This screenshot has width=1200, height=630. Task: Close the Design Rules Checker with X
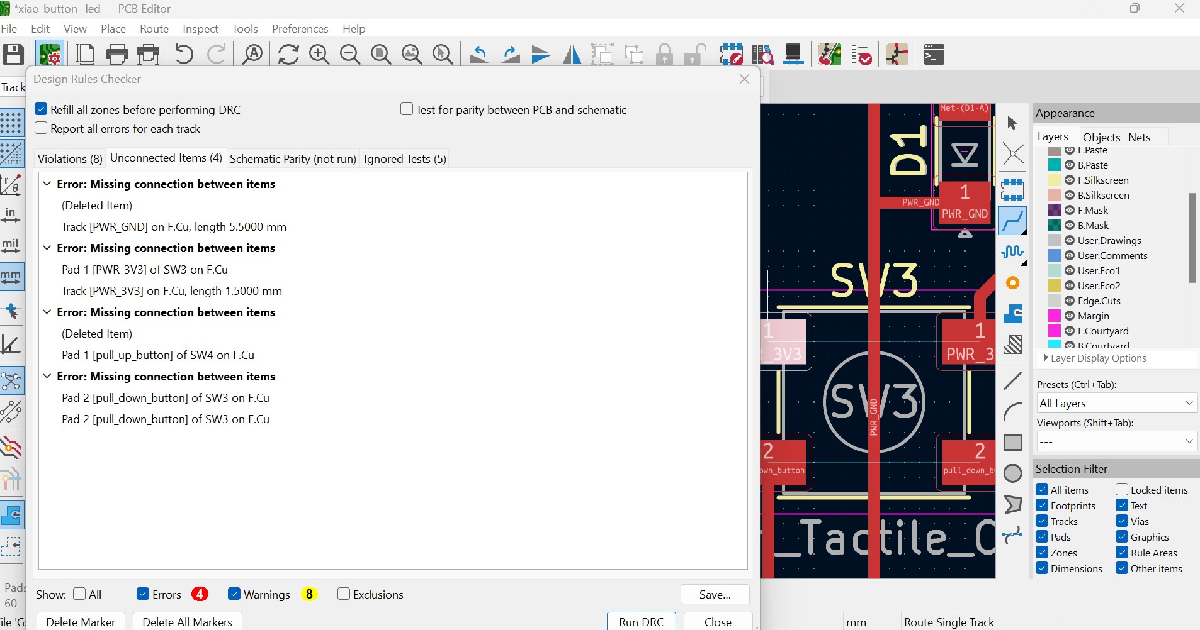(x=744, y=79)
